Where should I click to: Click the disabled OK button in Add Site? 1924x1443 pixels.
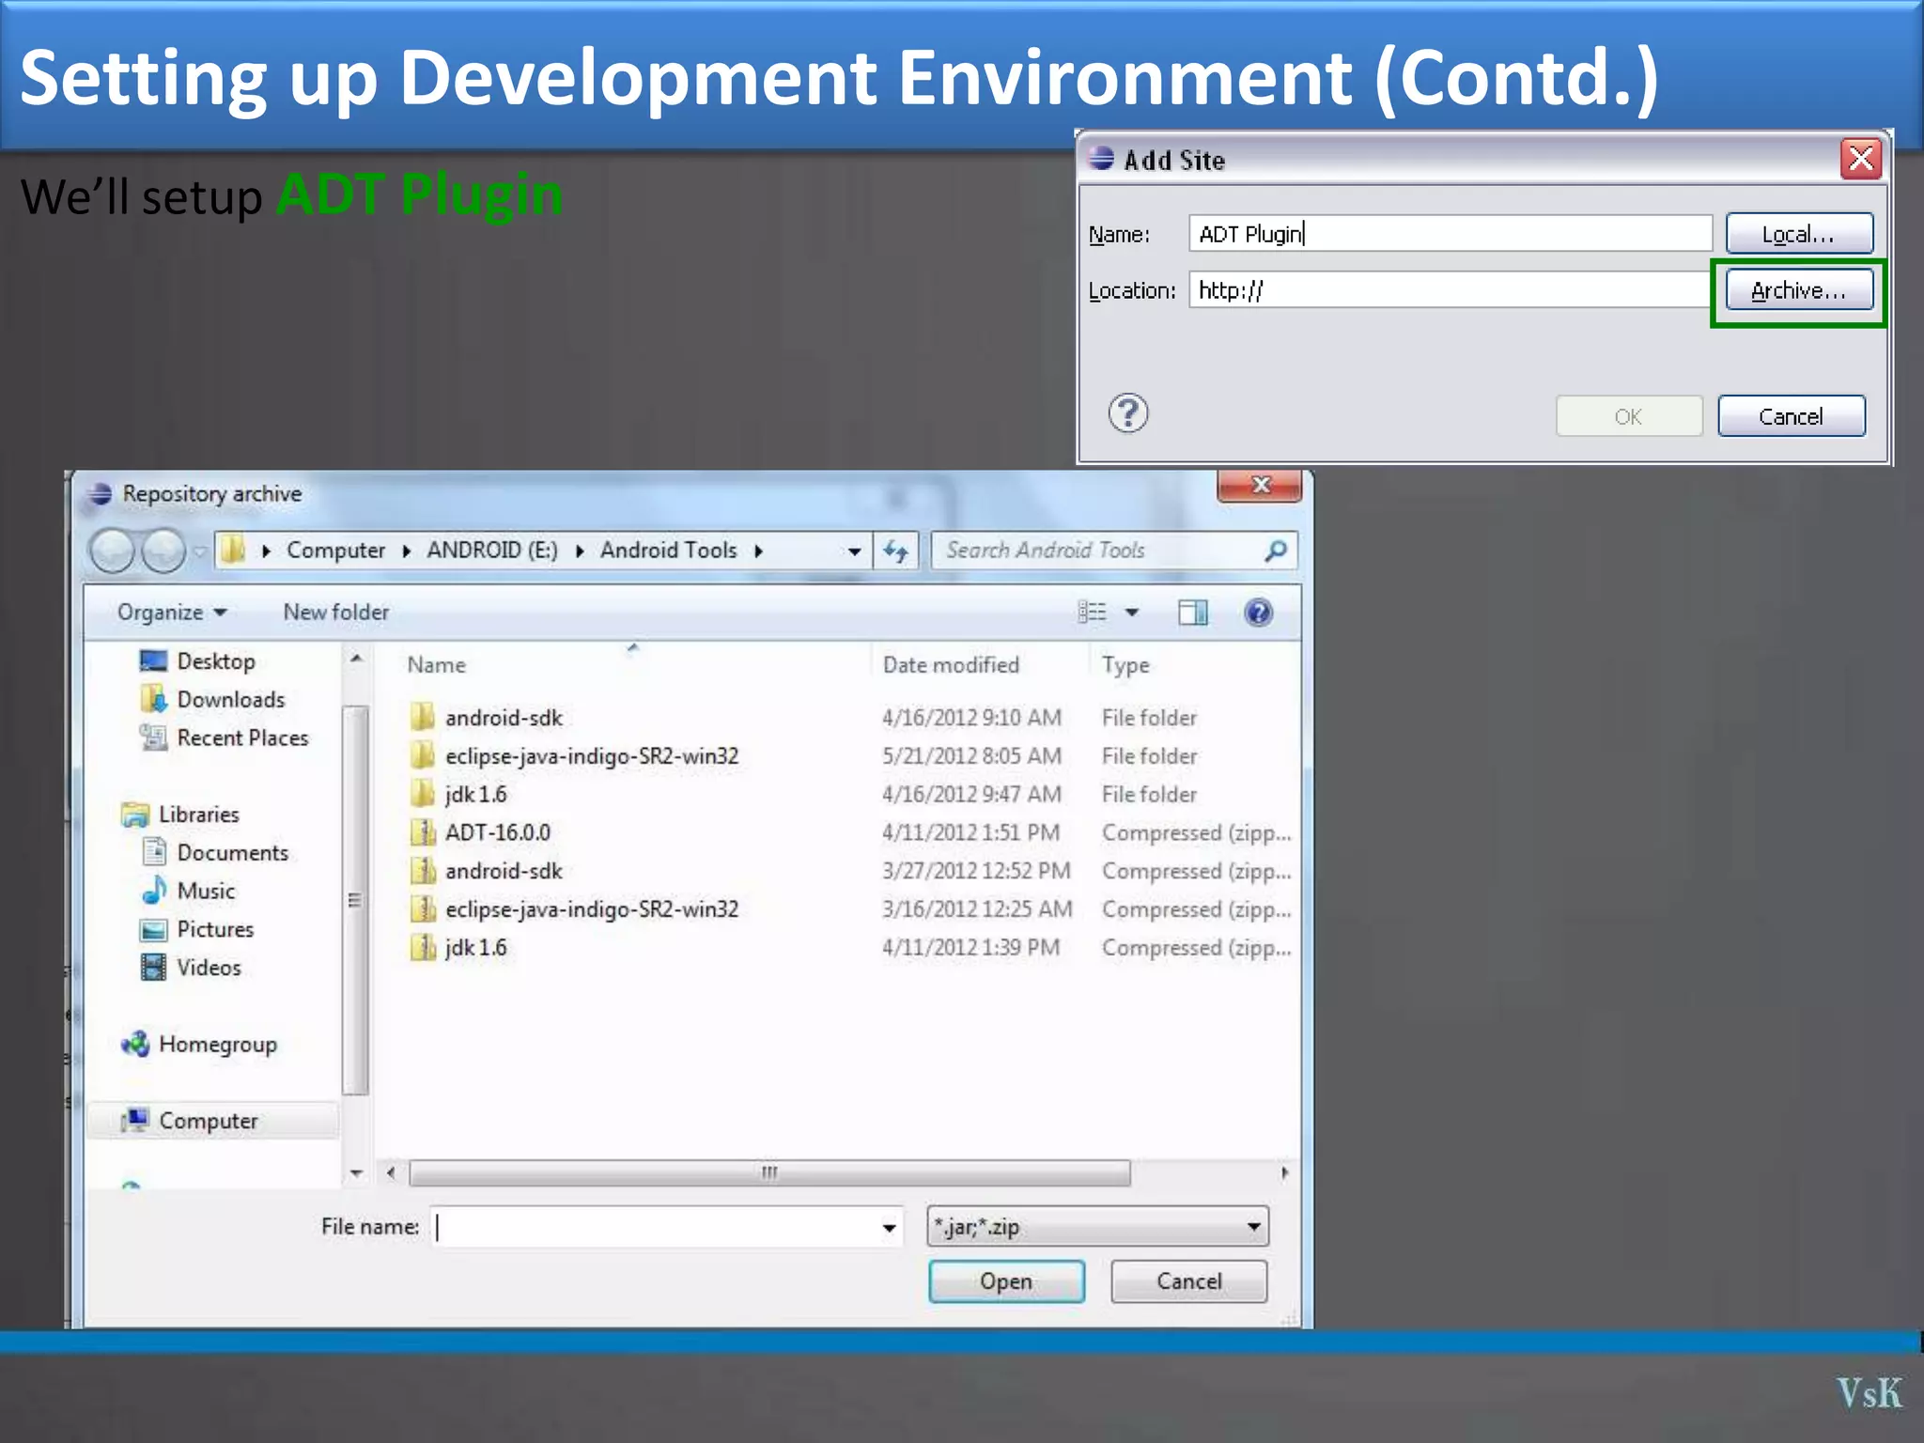point(1628,416)
